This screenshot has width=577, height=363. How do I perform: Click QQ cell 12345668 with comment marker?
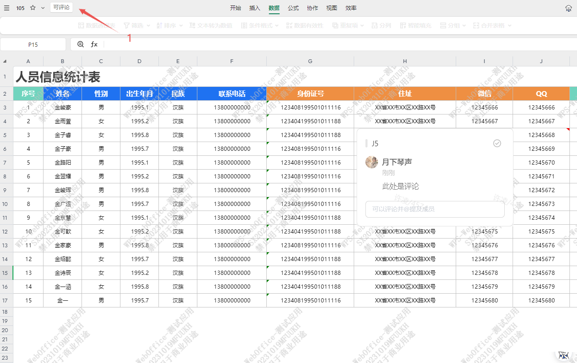coord(541,135)
